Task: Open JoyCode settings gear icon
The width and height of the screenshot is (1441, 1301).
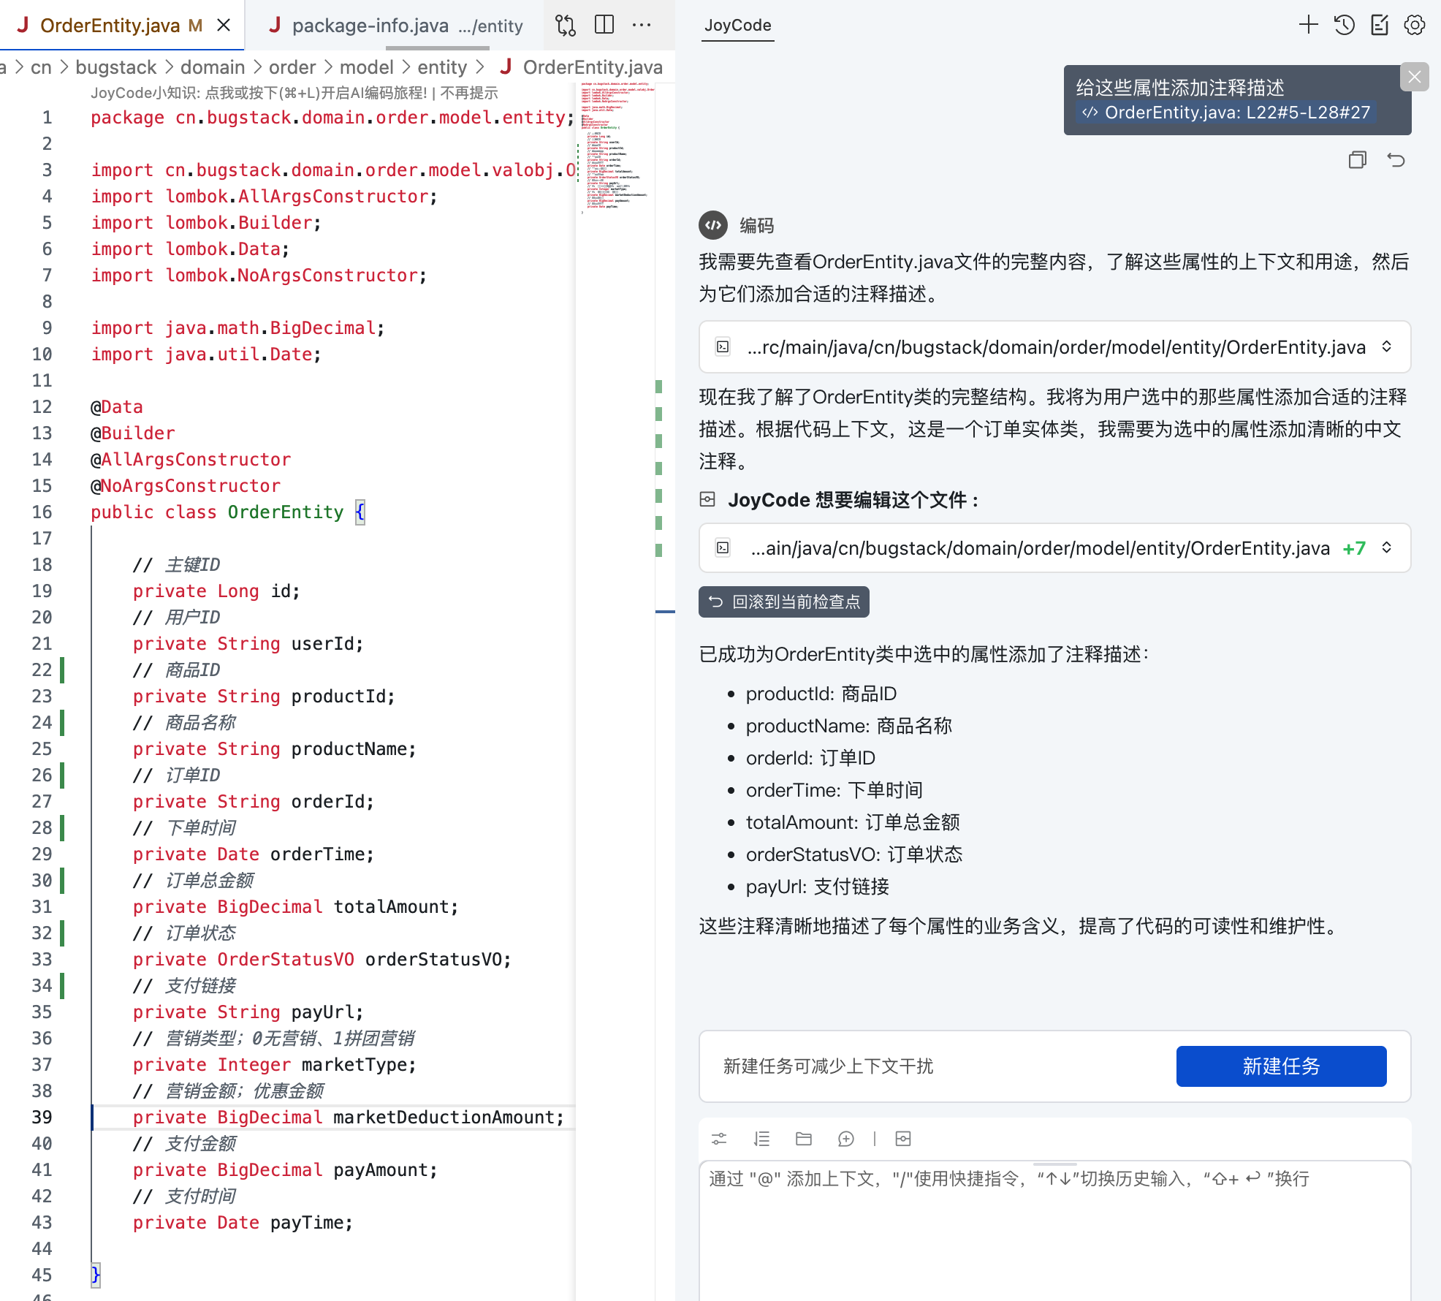Action: coord(1414,26)
